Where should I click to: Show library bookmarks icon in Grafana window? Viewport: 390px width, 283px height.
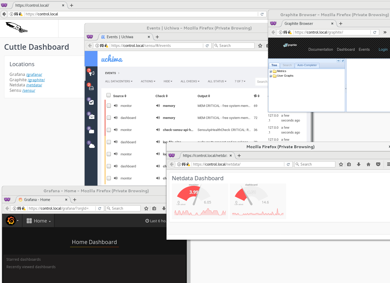pyautogui.click(x=154, y=208)
